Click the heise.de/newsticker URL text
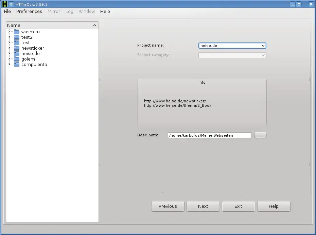 point(175,101)
